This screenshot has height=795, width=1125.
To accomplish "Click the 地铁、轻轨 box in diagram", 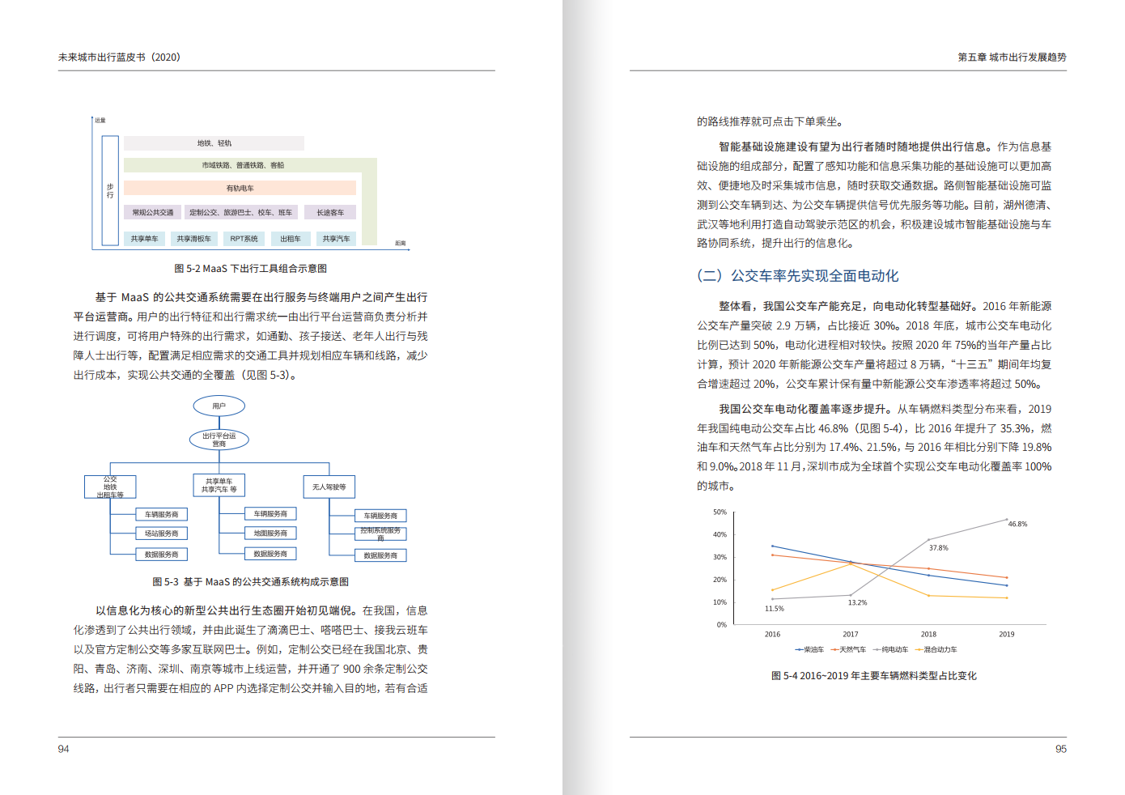I will pos(214,143).
